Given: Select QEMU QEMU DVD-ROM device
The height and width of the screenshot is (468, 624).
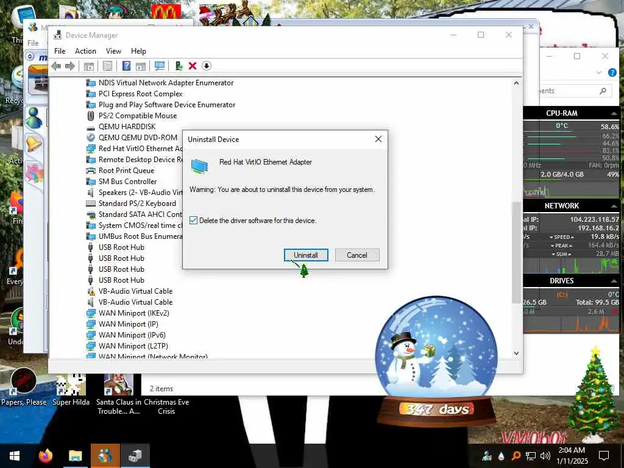Looking at the screenshot, I should pos(138,138).
